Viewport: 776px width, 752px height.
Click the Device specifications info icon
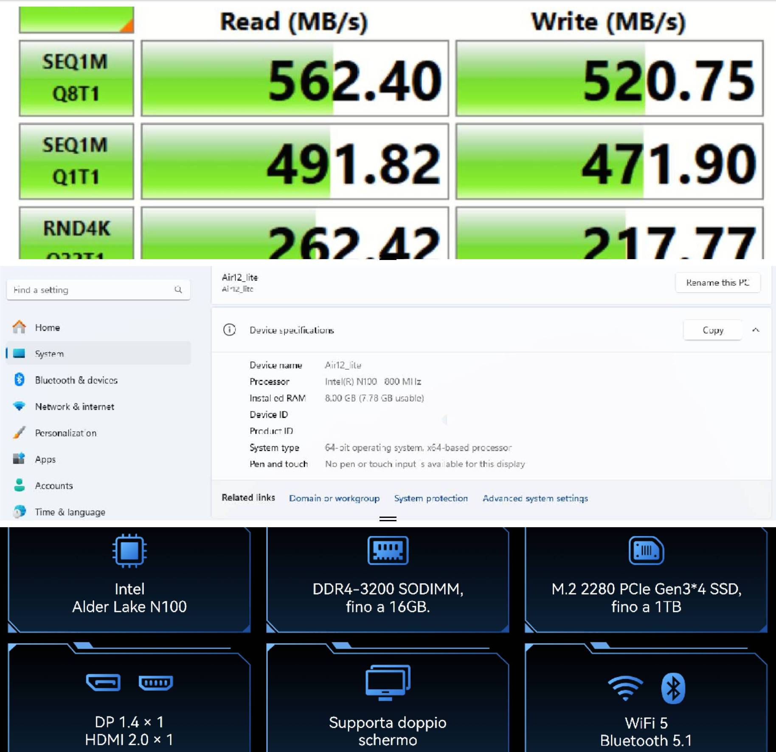[x=229, y=330]
